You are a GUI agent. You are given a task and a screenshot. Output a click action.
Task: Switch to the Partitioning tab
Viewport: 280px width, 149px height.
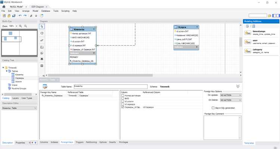[x=91, y=142]
